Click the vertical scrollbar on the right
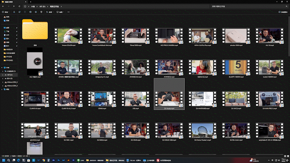This screenshot has width=290, height=163. pyautogui.click(x=289, y=36)
